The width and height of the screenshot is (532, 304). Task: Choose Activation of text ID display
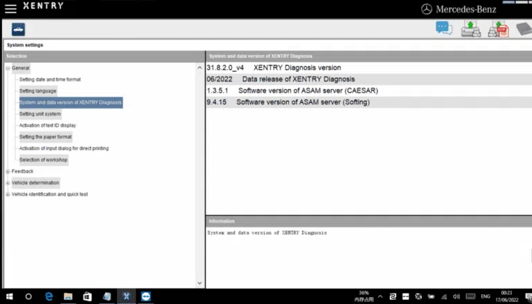pos(48,125)
